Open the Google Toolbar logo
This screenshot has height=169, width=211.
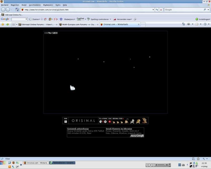pyautogui.click(x=5, y=19)
